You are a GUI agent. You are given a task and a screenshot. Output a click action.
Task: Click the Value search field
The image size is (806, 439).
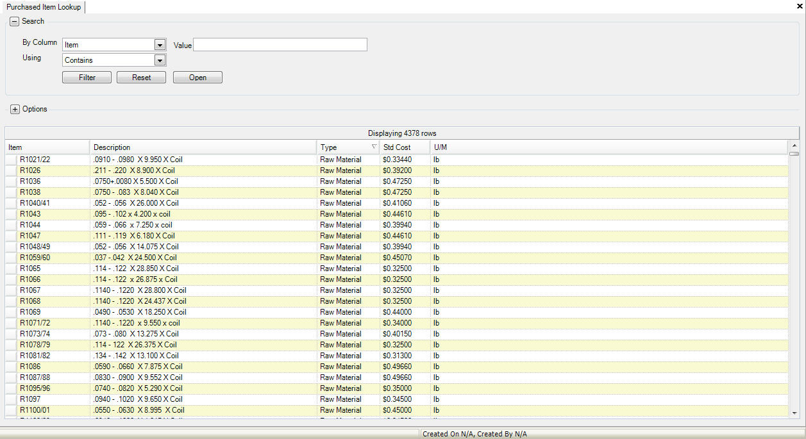(280, 45)
